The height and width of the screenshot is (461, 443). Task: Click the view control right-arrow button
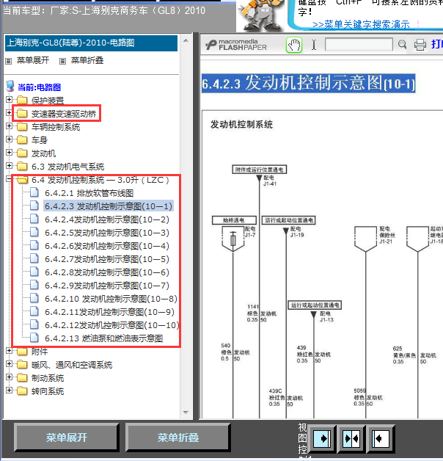click(322, 439)
